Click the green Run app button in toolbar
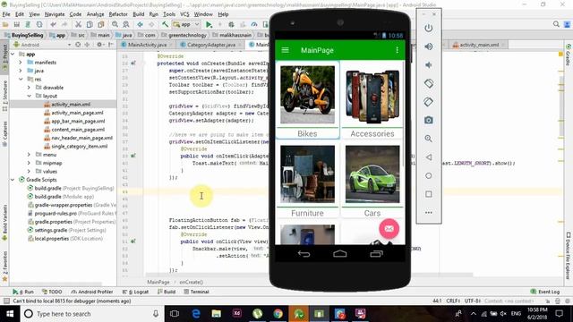 coord(209,24)
